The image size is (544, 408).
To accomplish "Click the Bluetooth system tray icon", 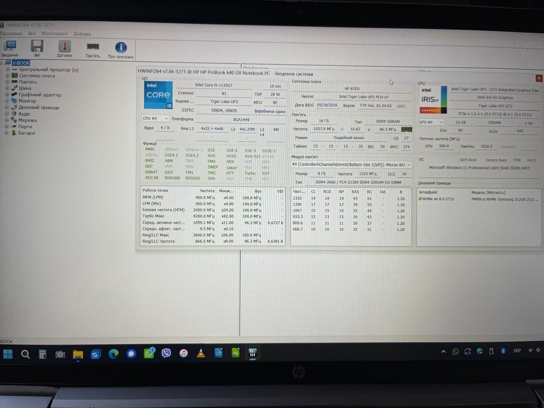I will tap(503, 351).
